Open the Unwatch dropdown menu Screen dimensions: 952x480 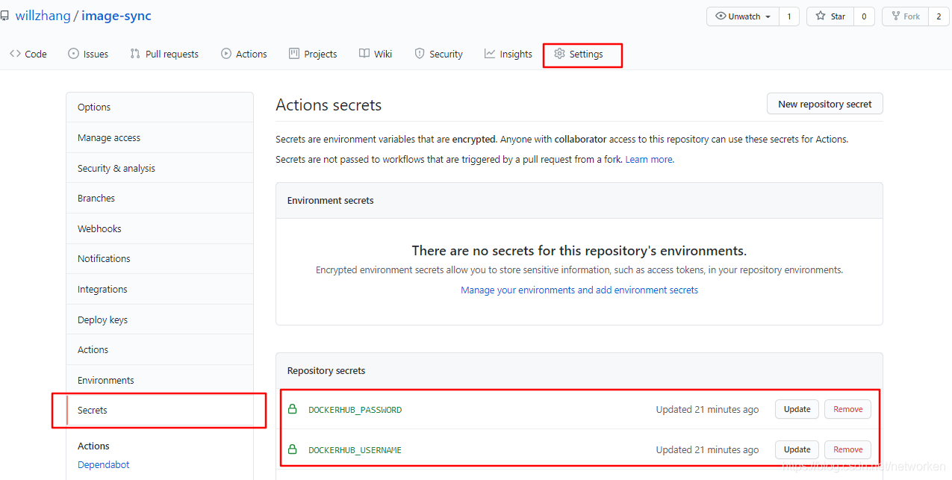[743, 16]
